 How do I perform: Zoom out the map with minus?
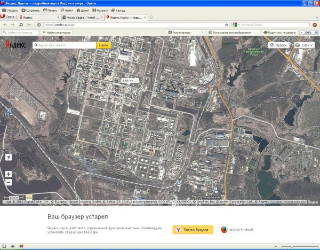click(x=9, y=182)
